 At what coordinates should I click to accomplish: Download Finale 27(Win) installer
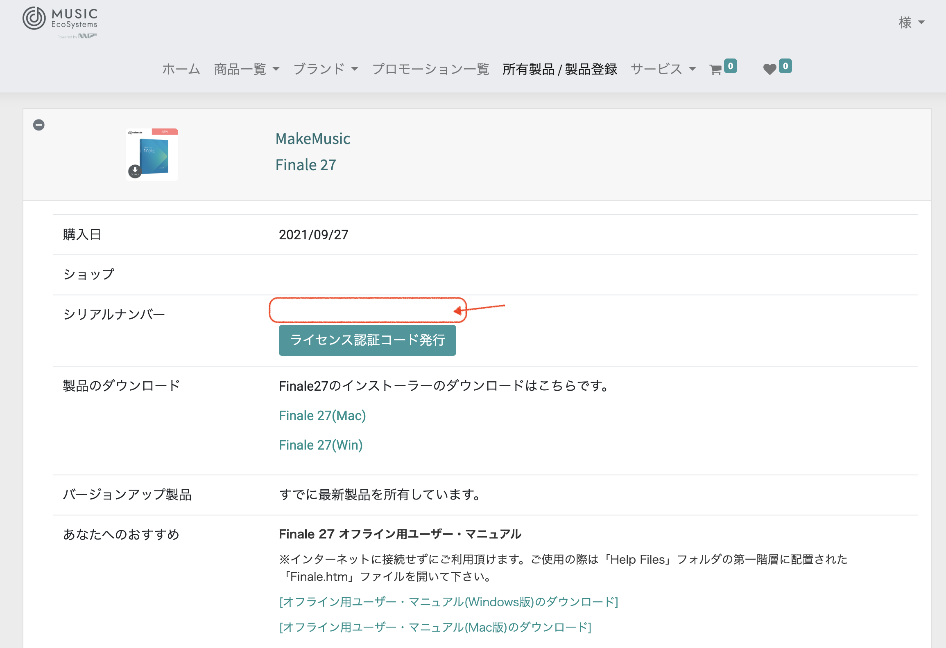(321, 445)
